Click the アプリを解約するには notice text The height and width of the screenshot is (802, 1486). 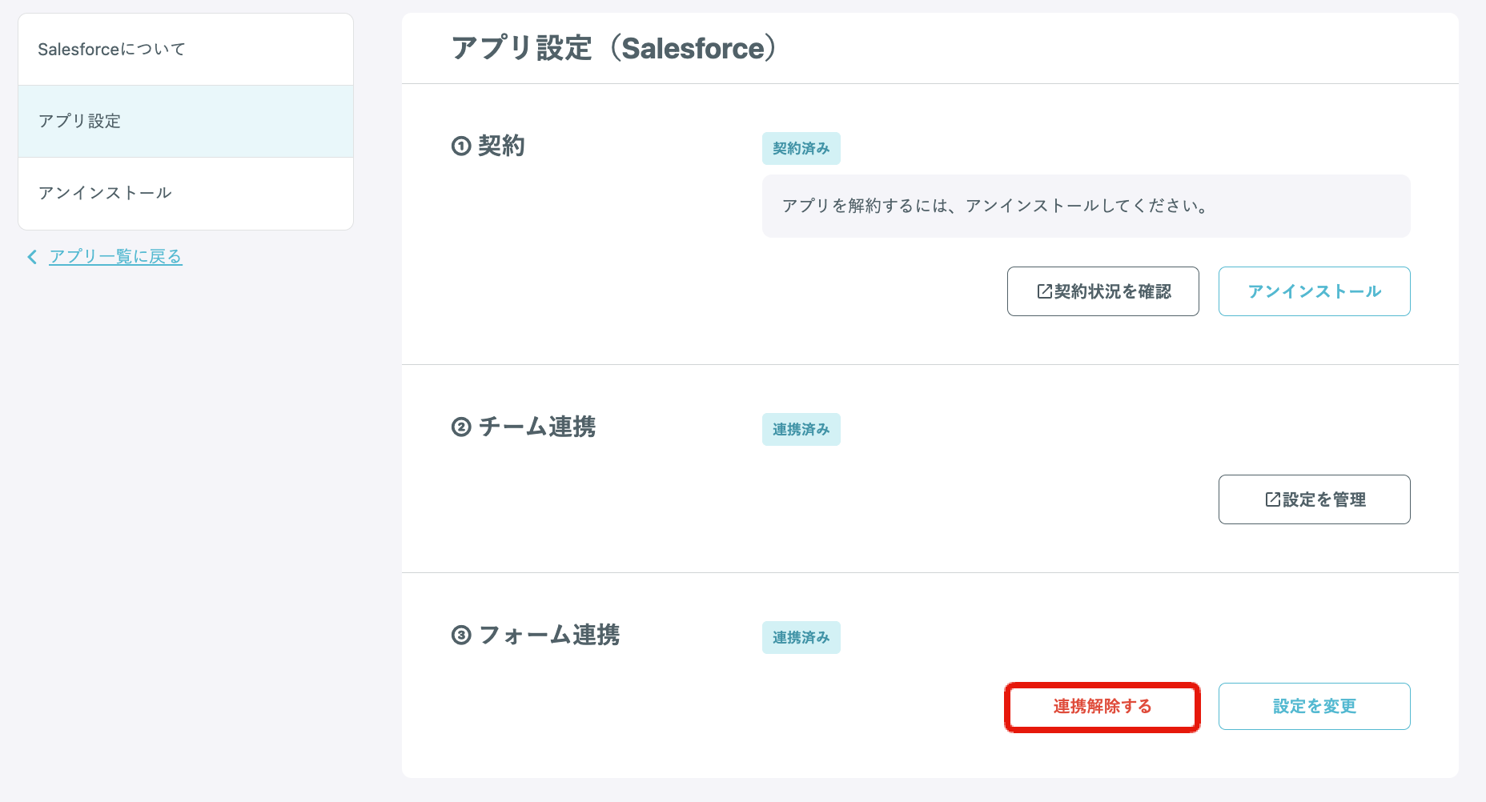tap(994, 206)
